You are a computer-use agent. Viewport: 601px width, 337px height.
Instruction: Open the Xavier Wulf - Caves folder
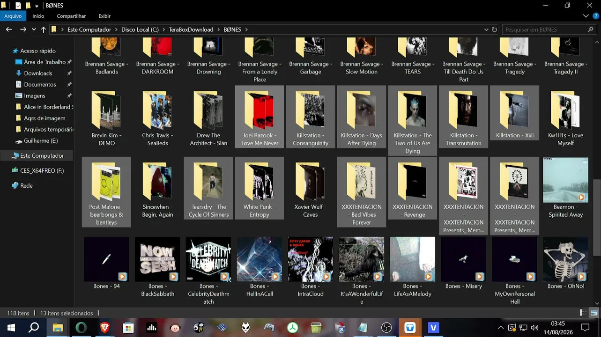pyautogui.click(x=311, y=188)
